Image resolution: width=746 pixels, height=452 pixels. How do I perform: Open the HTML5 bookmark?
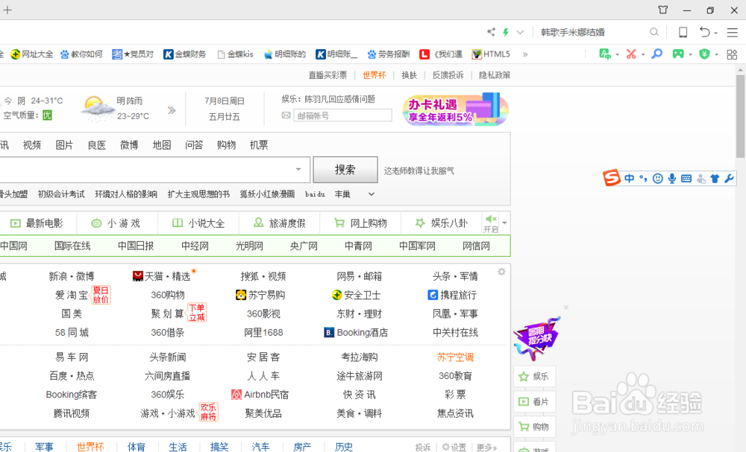pyautogui.click(x=491, y=54)
